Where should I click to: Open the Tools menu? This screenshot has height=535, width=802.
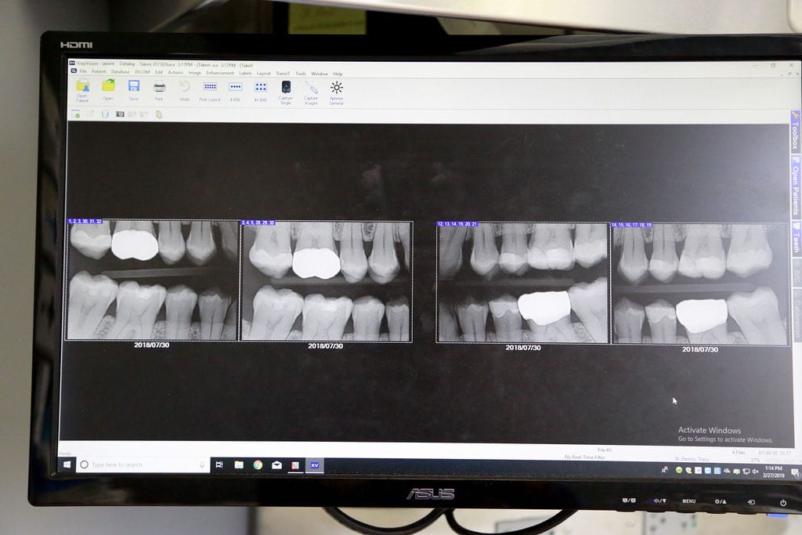coord(301,74)
